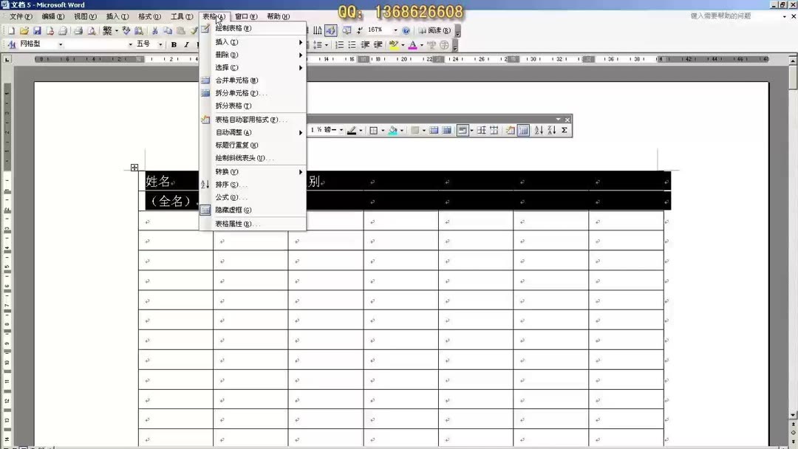Click the Open file icon on the toolbar
This screenshot has width=798, height=449.
[x=24, y=30]
